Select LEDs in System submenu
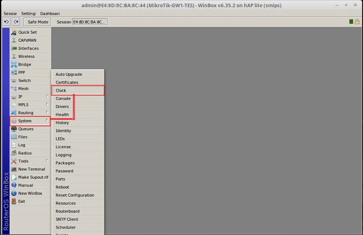Viewport: 363px width, 235px height. [x=78, y=139]
